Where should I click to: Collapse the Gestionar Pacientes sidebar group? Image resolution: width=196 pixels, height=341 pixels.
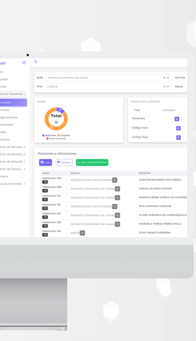point(13,94)
